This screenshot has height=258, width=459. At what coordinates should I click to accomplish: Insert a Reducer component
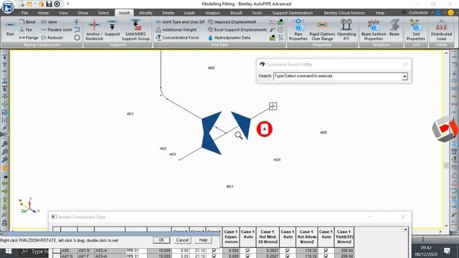(x=52, y=38)
